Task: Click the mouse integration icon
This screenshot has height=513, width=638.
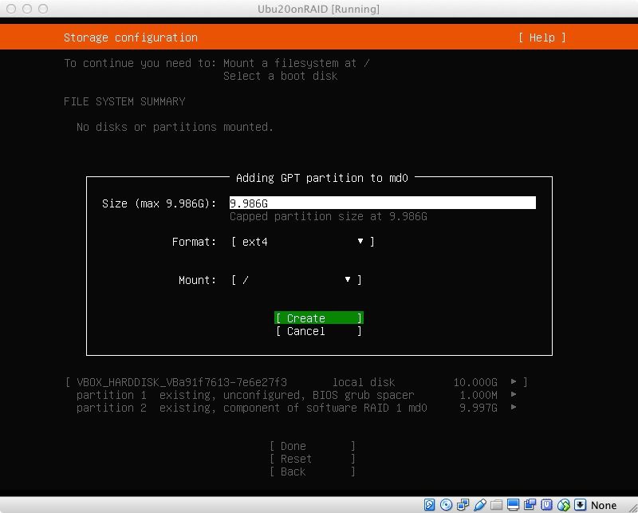Action: (x=564, y=505)
